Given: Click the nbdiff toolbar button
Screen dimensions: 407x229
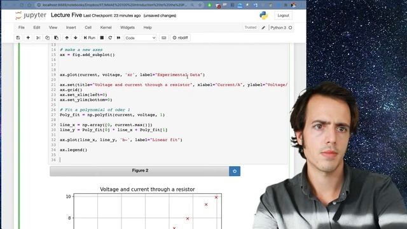Looking at the screenshot, I should (x=181, y=38).
